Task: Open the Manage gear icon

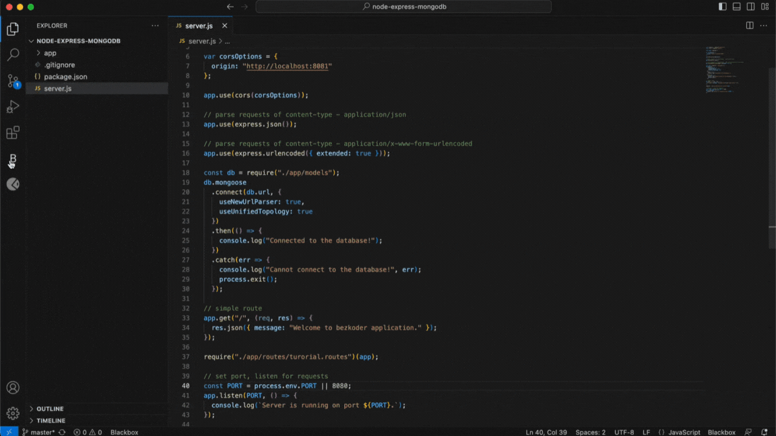Action: 13,412
